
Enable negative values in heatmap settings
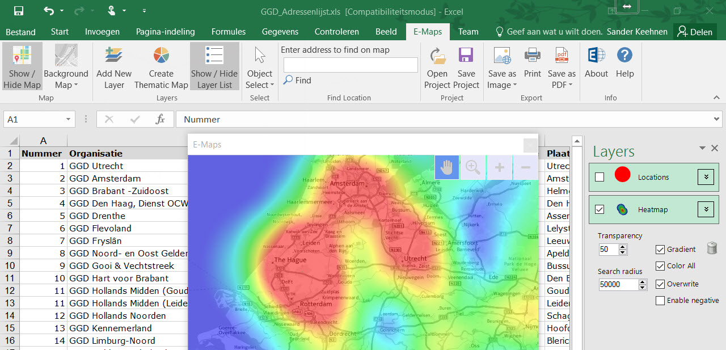point(661,300)
